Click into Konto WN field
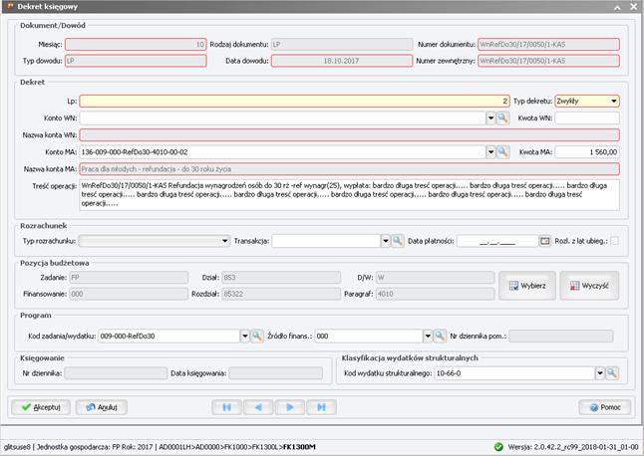The image size is (644, 456). coord(282,118)
